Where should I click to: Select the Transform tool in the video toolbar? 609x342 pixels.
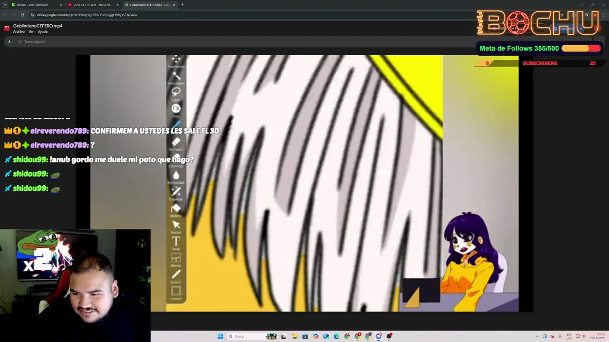(176, 60)
